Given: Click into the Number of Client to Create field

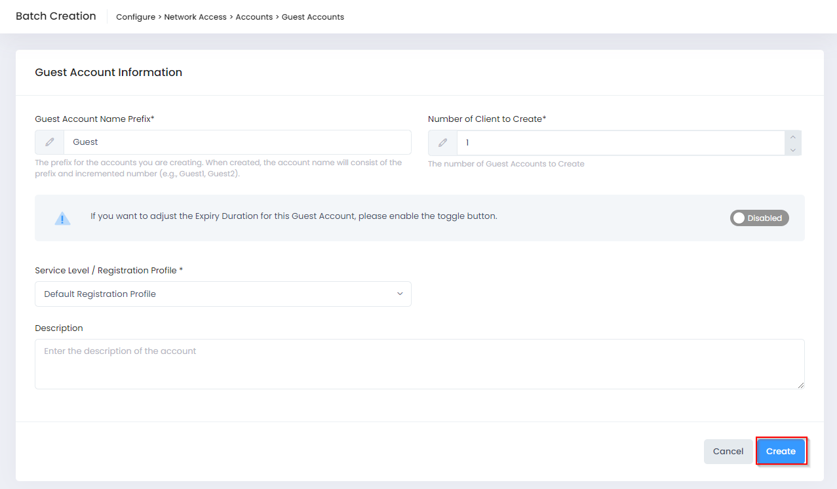Looking at the screenshot, I should coord(619,143).
